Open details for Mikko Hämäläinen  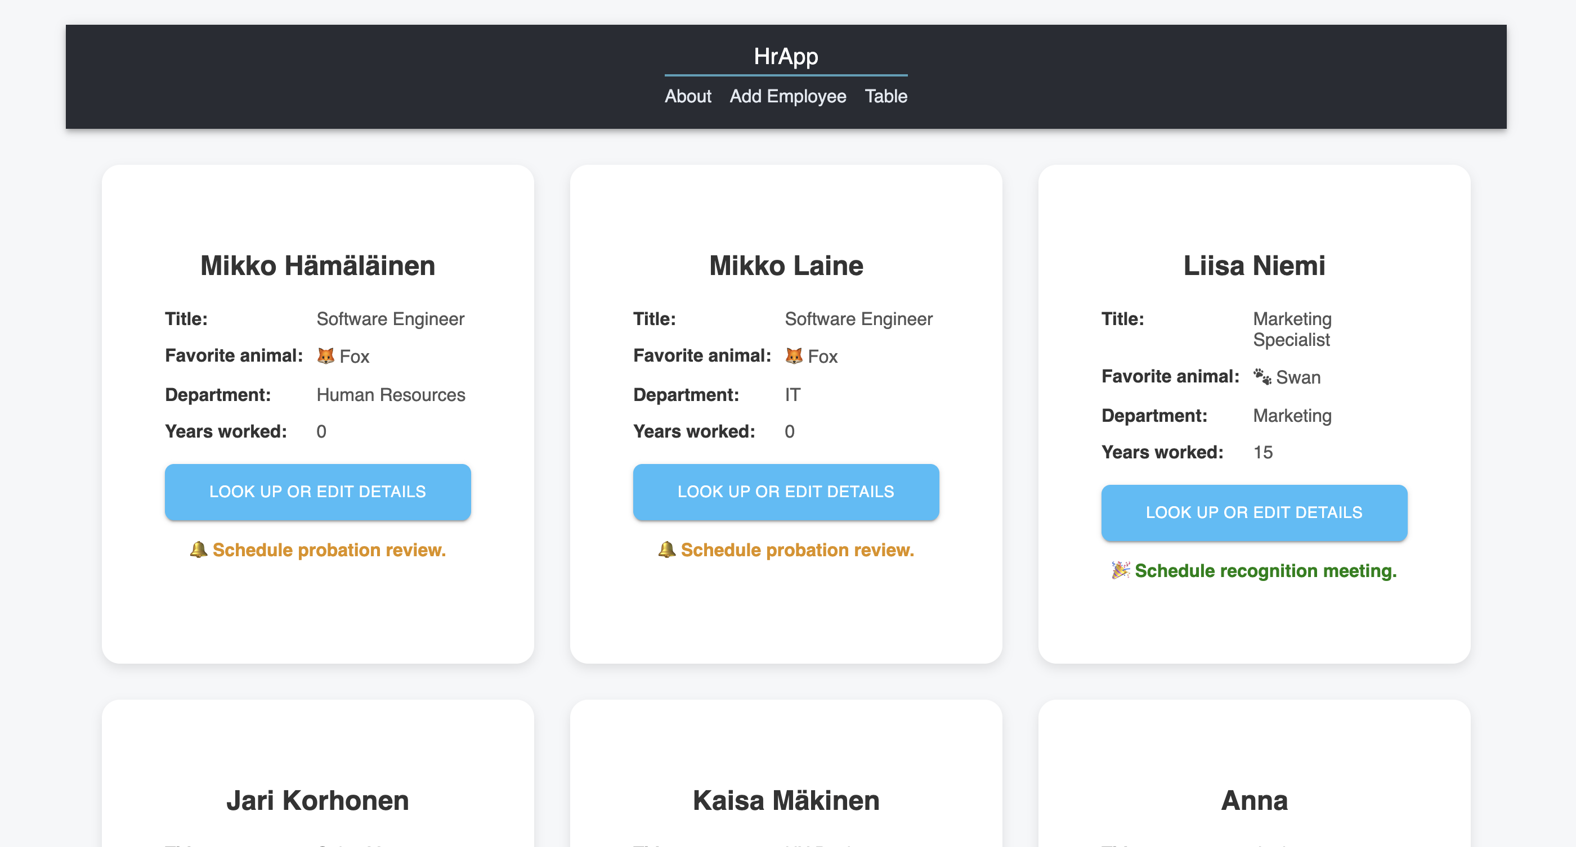[x=317, y=492]
